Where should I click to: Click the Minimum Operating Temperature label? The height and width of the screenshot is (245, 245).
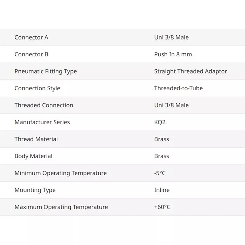point(61,173)
